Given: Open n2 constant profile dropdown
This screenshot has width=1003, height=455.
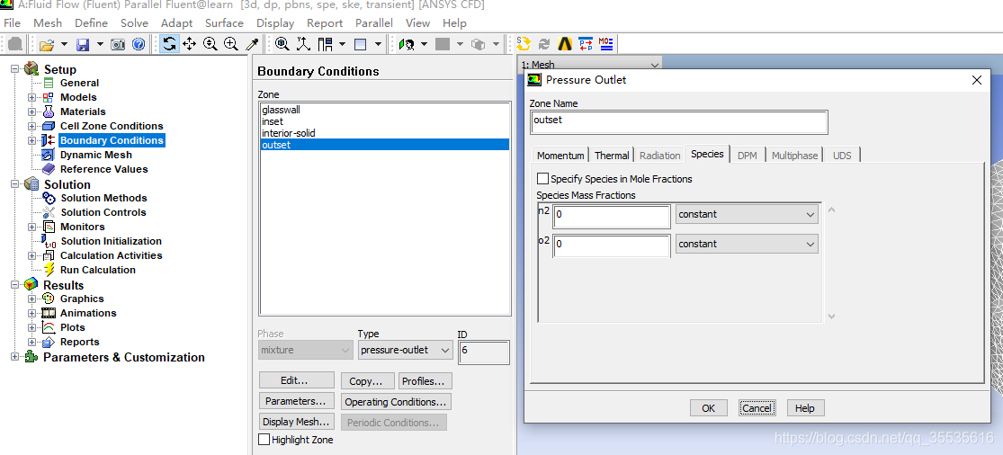Looking at the screenshot, I should [x=747, y=214].
